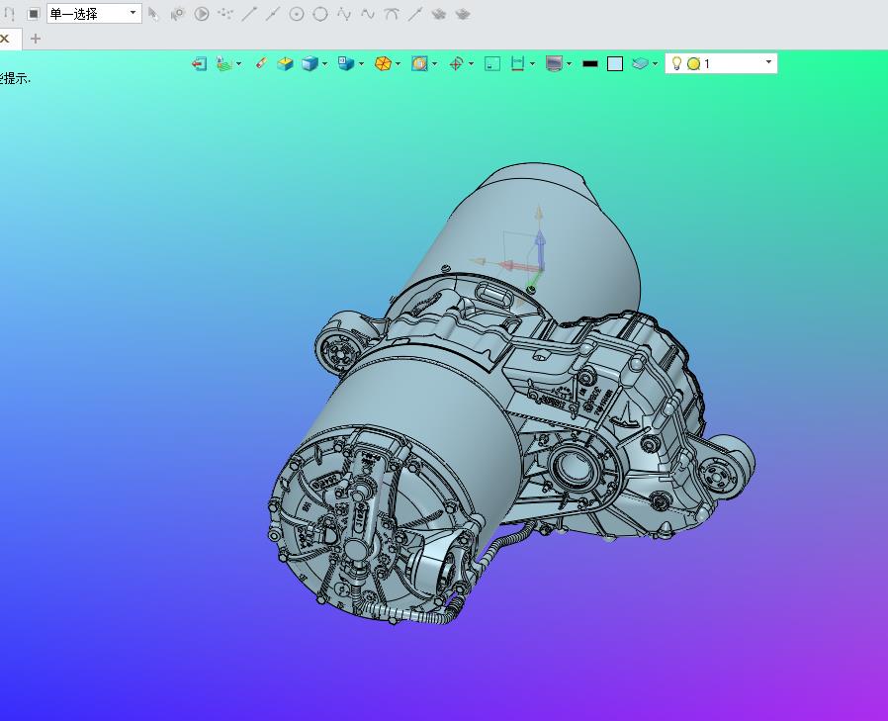Expand the bracket measurement icon dropdown arrow
Screen dimensions: 888x721
tap(532, 63)
